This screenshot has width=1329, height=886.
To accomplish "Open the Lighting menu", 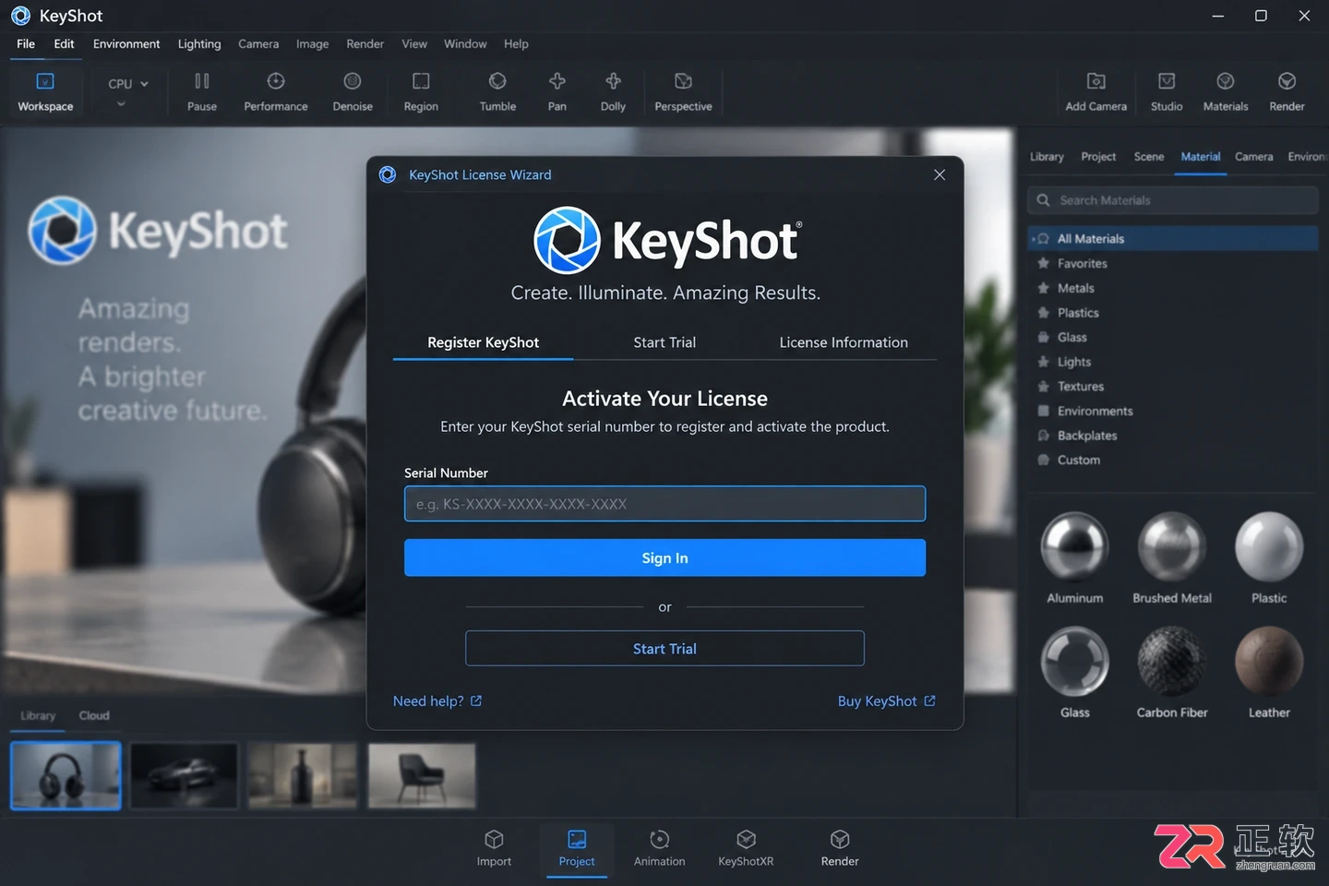I will pos(199,44).
